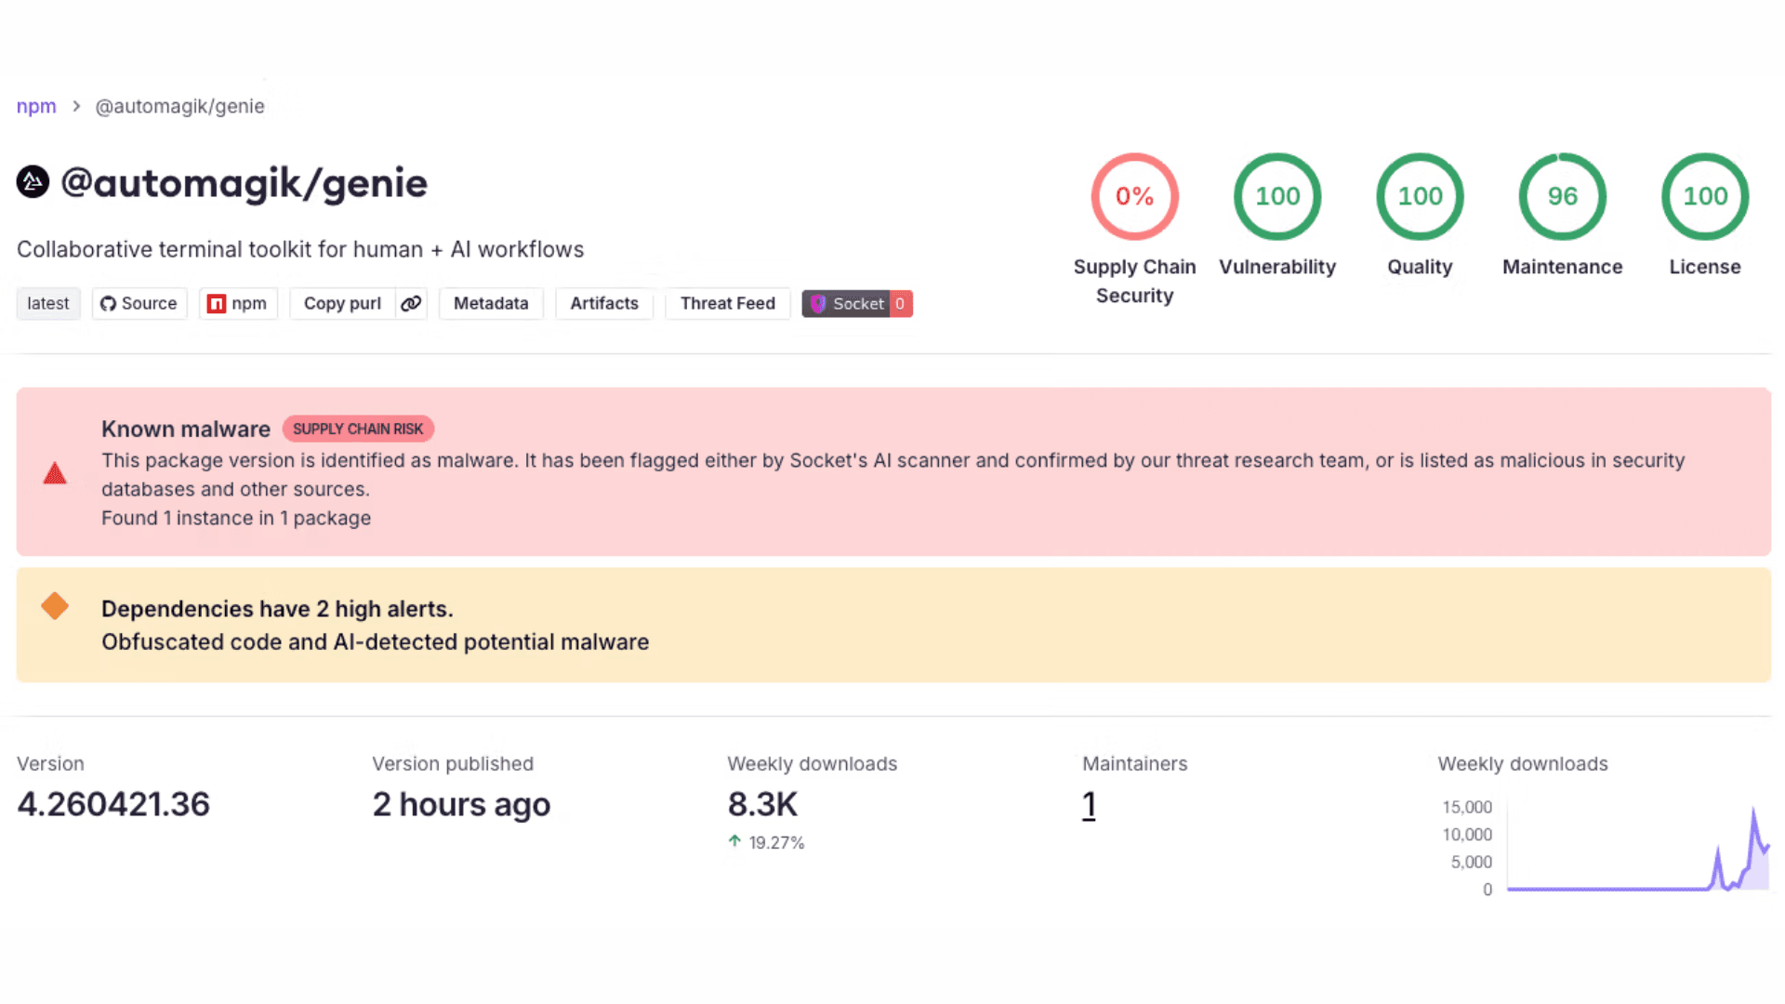Viewport: 1785px width, 1004px height.
Task: Click the maintainers count link
Action: point(1089,804)
